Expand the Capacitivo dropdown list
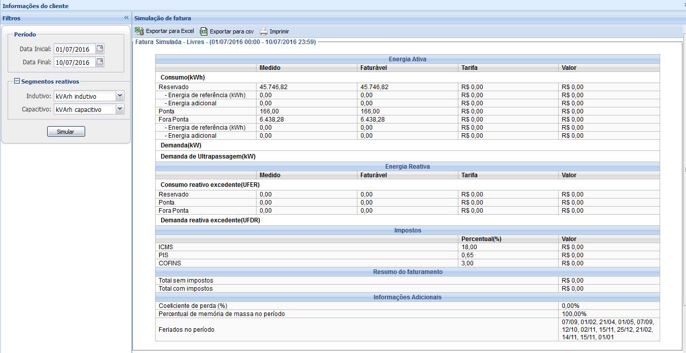This screenshot has width=686, height=353. (120, 109)
